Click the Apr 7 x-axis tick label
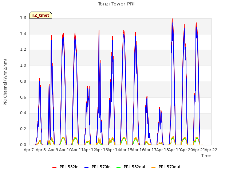The height and width of the screenshot is (174, 233). [x=29, y=150]
